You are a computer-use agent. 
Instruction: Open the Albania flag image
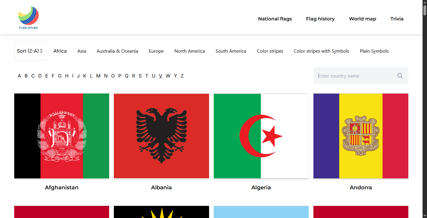pyautogui.click(x=161, y=136)
